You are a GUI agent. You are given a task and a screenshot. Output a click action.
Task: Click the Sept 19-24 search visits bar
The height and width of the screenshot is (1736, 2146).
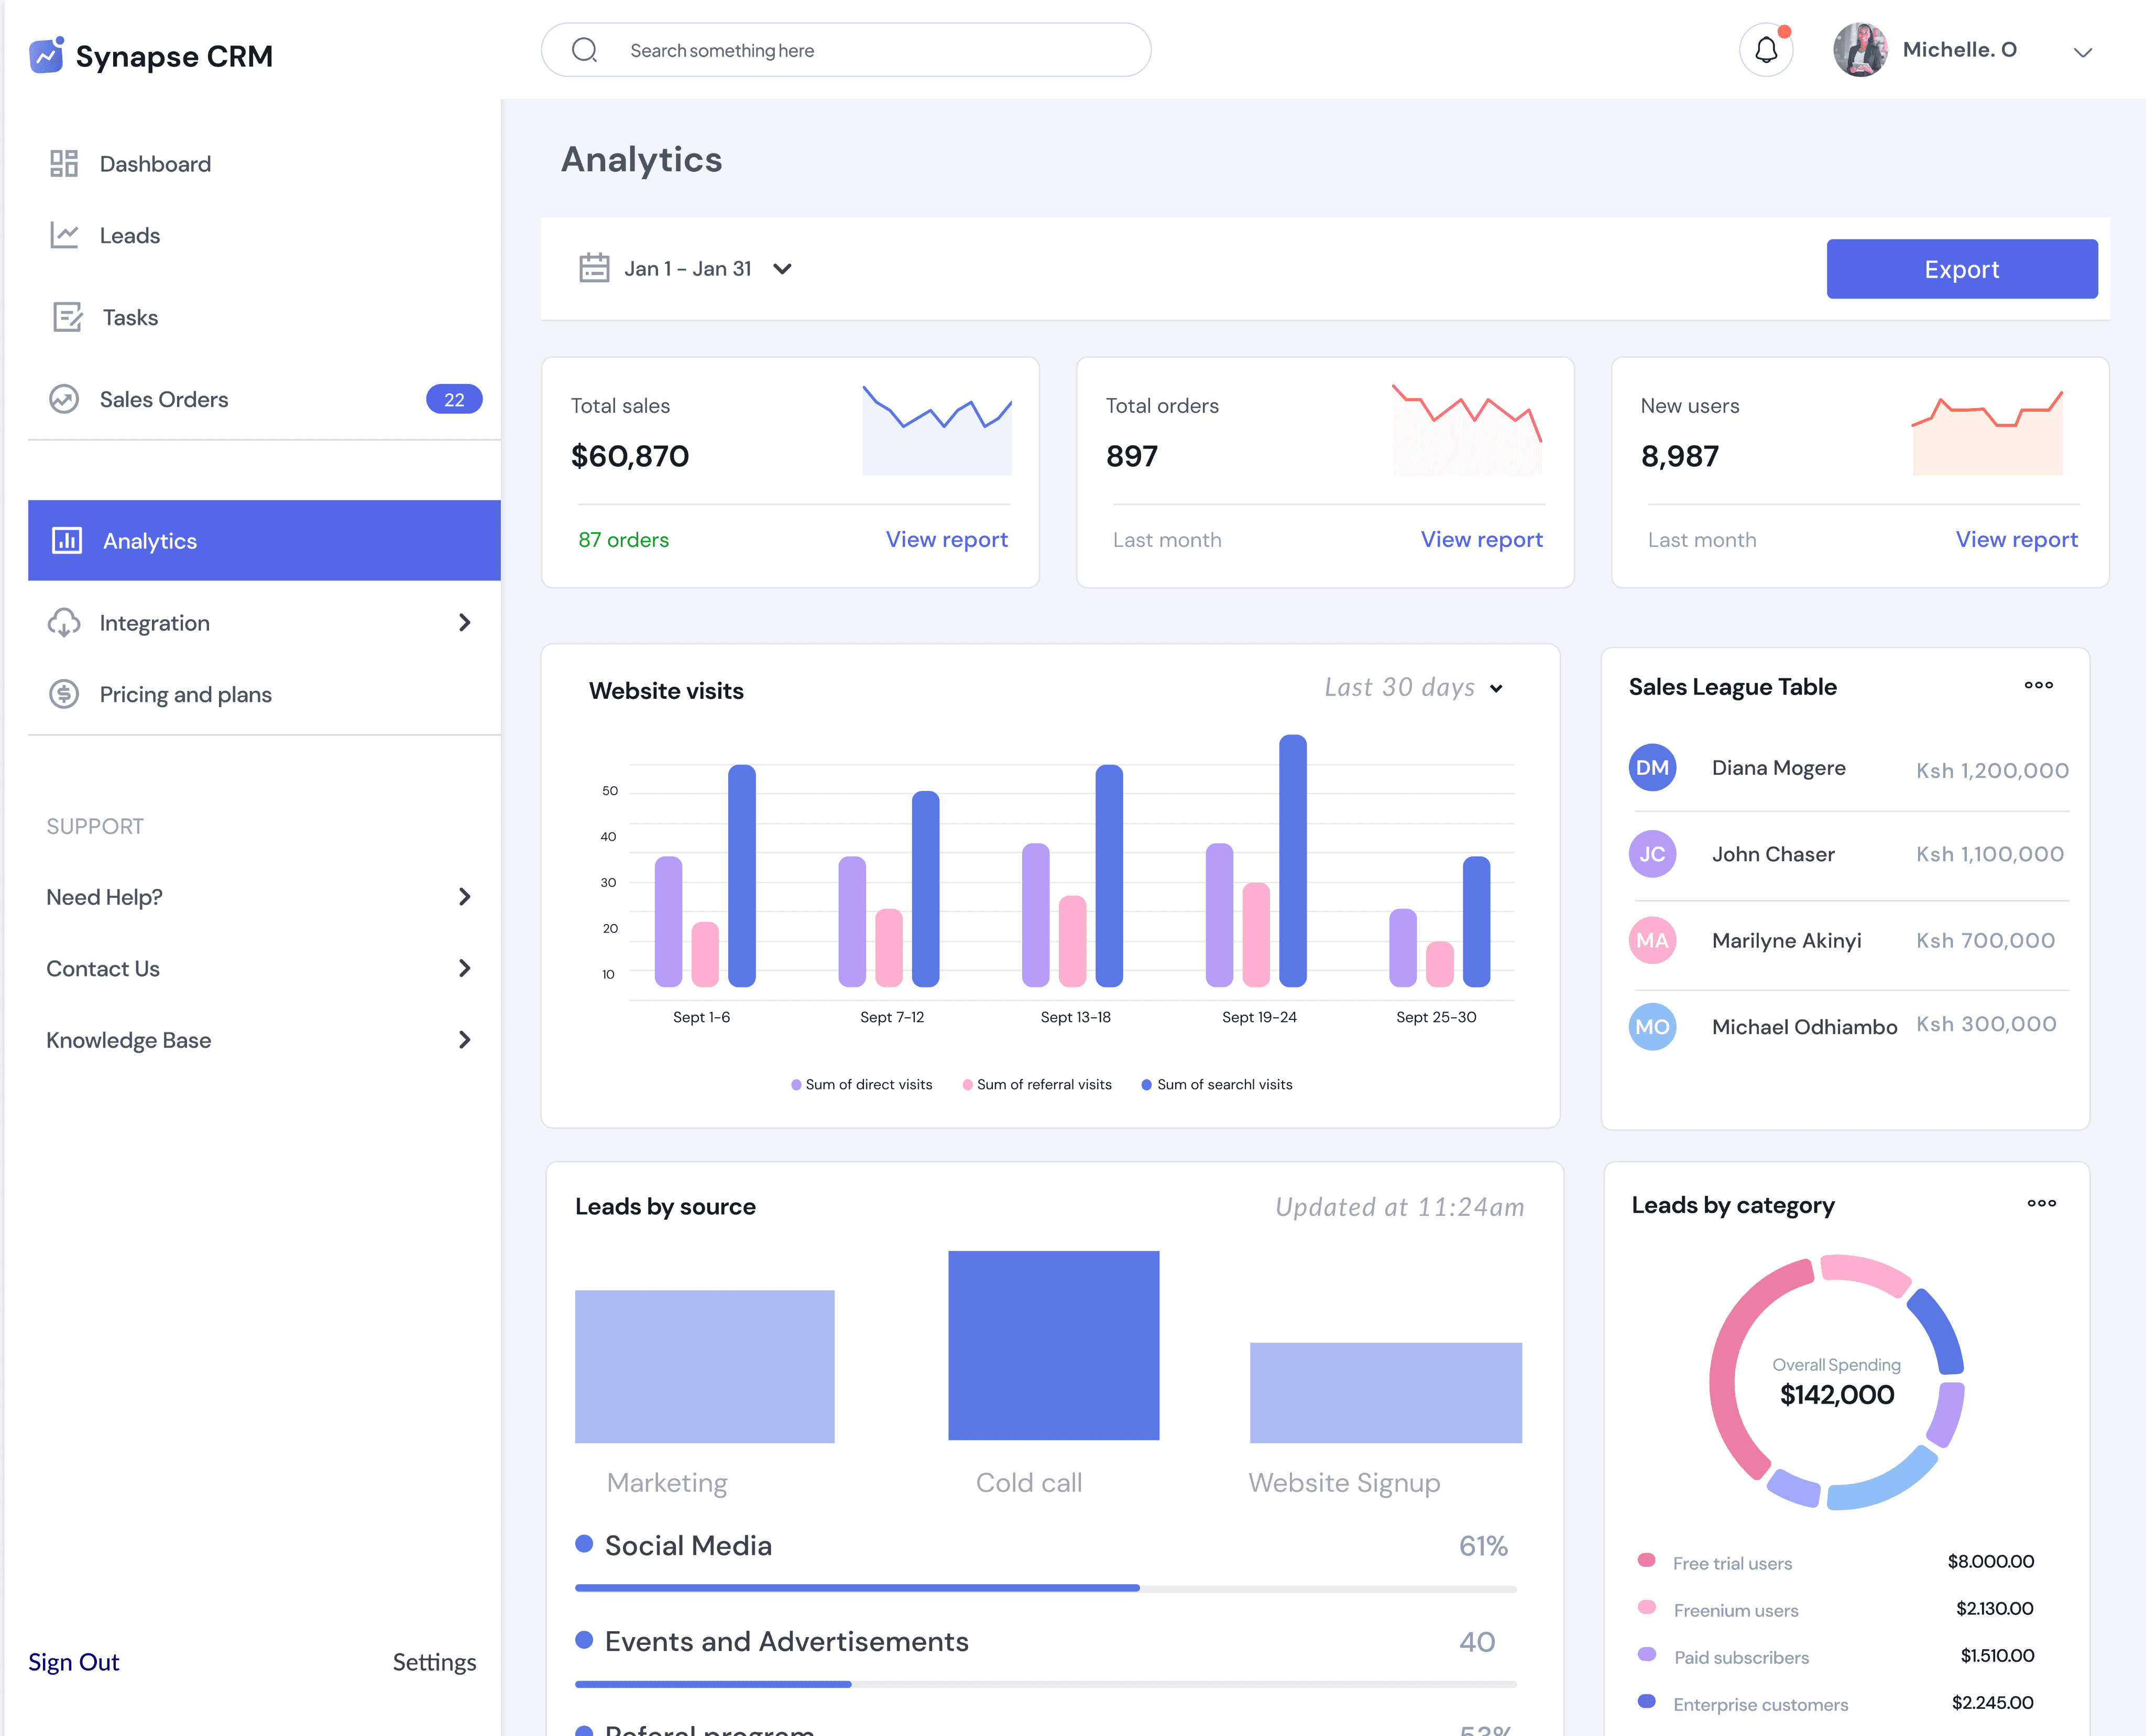pyautogui.click(x=1293, y=861)
